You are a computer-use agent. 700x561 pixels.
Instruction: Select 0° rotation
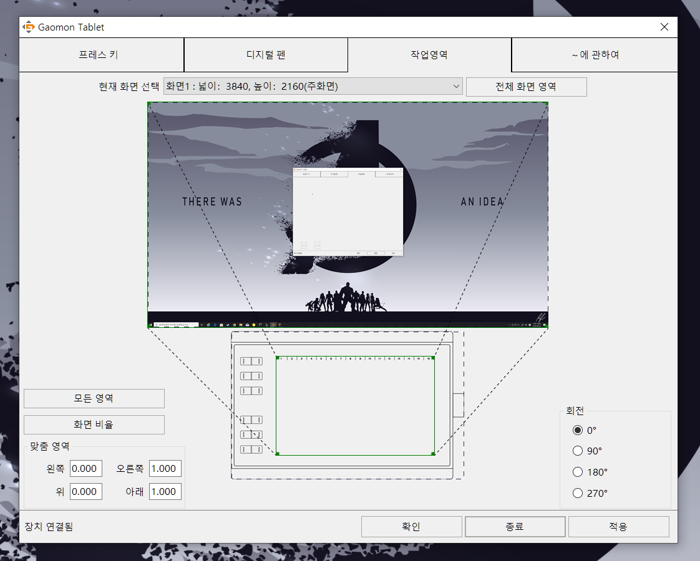tap(578, 430)
